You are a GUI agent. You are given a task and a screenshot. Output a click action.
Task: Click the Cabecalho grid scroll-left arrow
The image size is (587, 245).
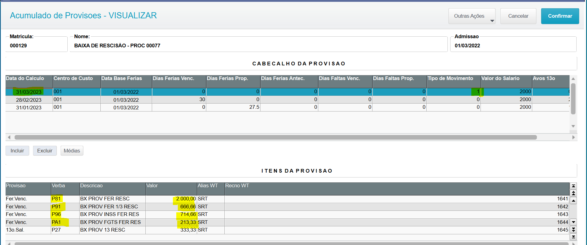9,137
